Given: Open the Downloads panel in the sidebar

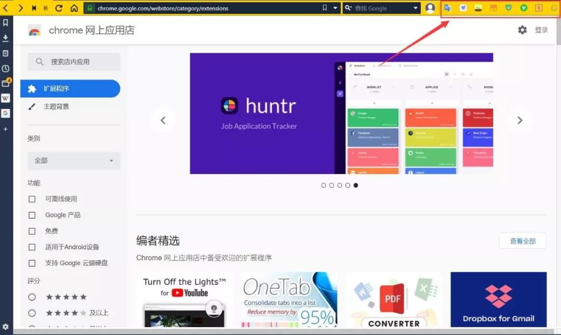Looking at the screenshot, I should click(6, 38).
